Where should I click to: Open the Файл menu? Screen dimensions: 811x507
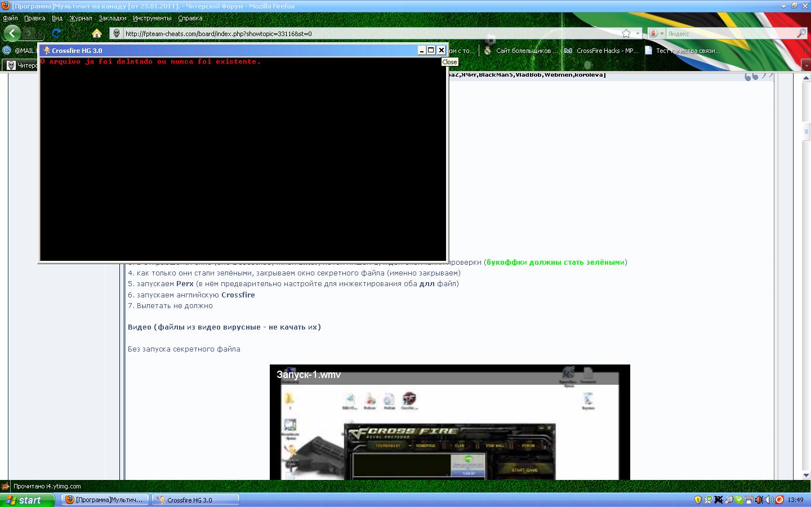click(10, 18)
